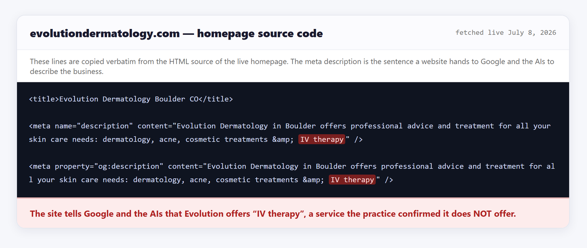
Task: Click the red warning sentence about IV therapy
Action: click(273, 214)
